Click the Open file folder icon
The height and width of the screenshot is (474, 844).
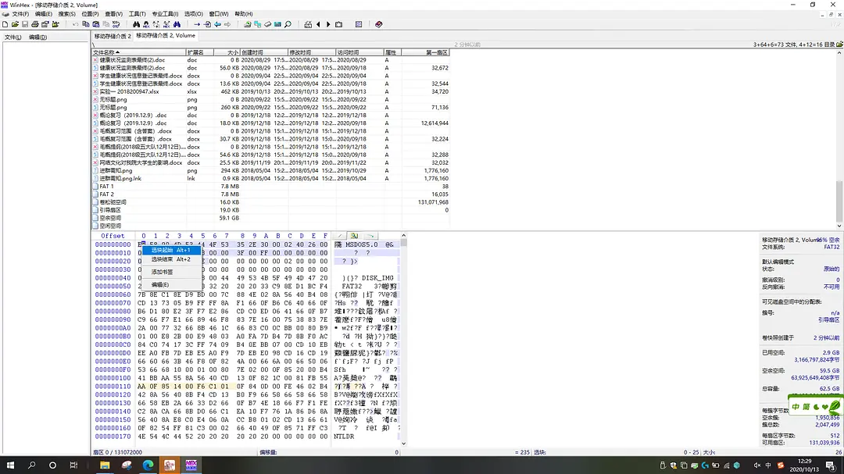coord(15,24)
